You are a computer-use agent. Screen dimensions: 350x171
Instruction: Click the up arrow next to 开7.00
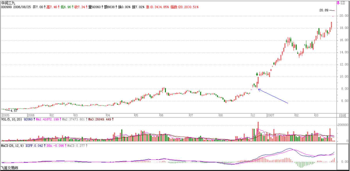pos(45,7)
